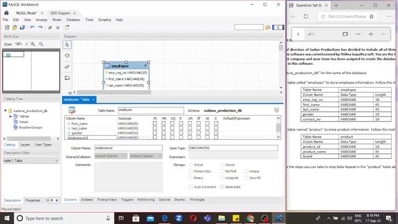Switch to the Indexes tab

pyautogui.click(x=87, y=200)
